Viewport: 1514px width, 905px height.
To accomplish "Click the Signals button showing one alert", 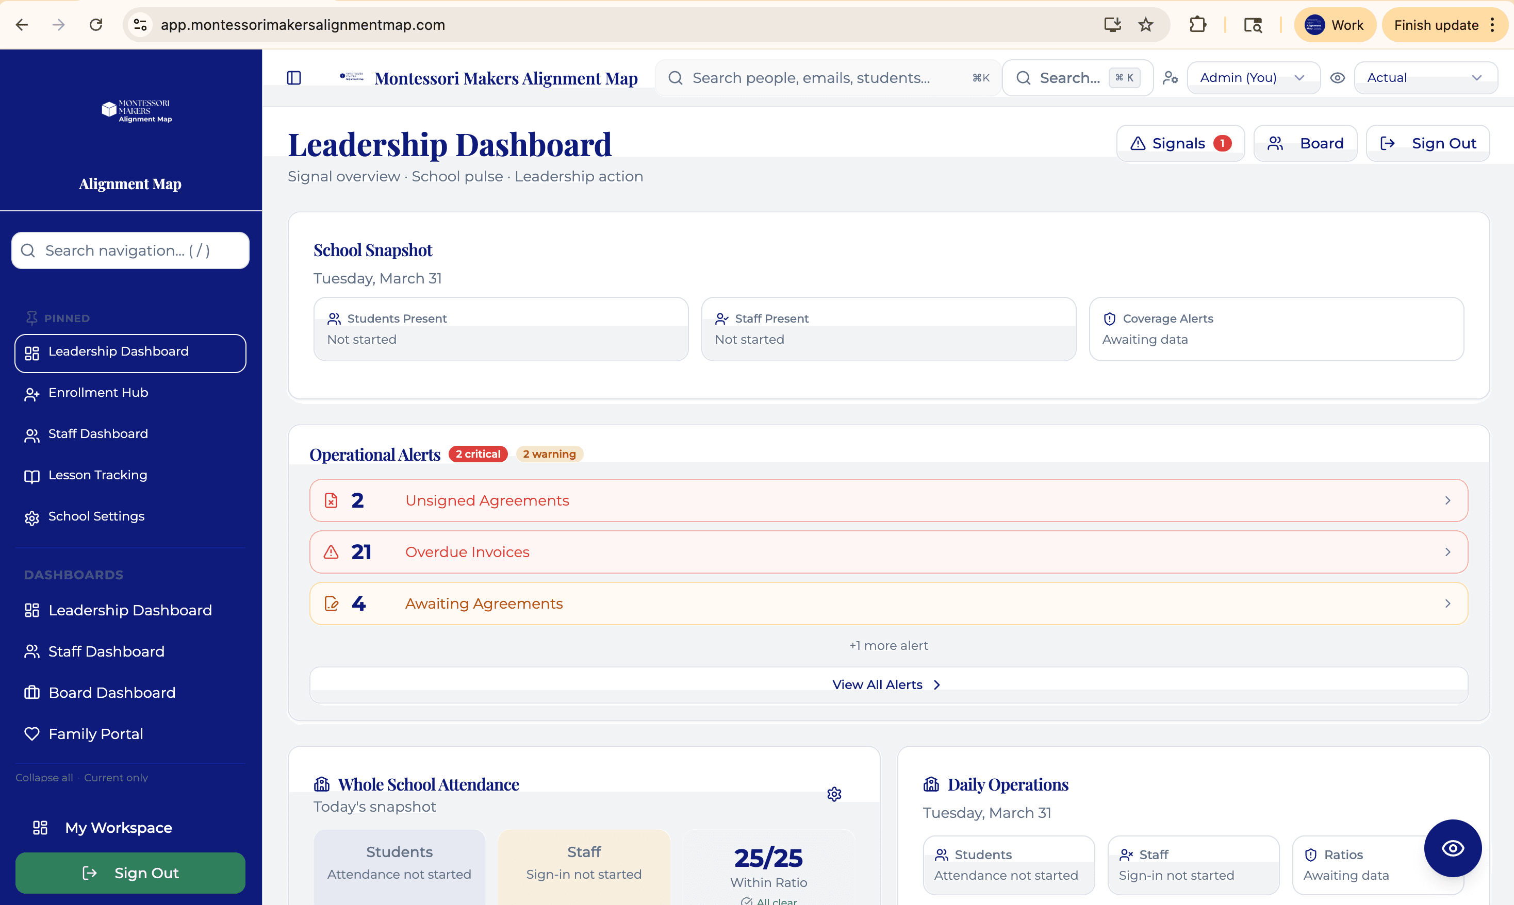I will point(1180,143).
